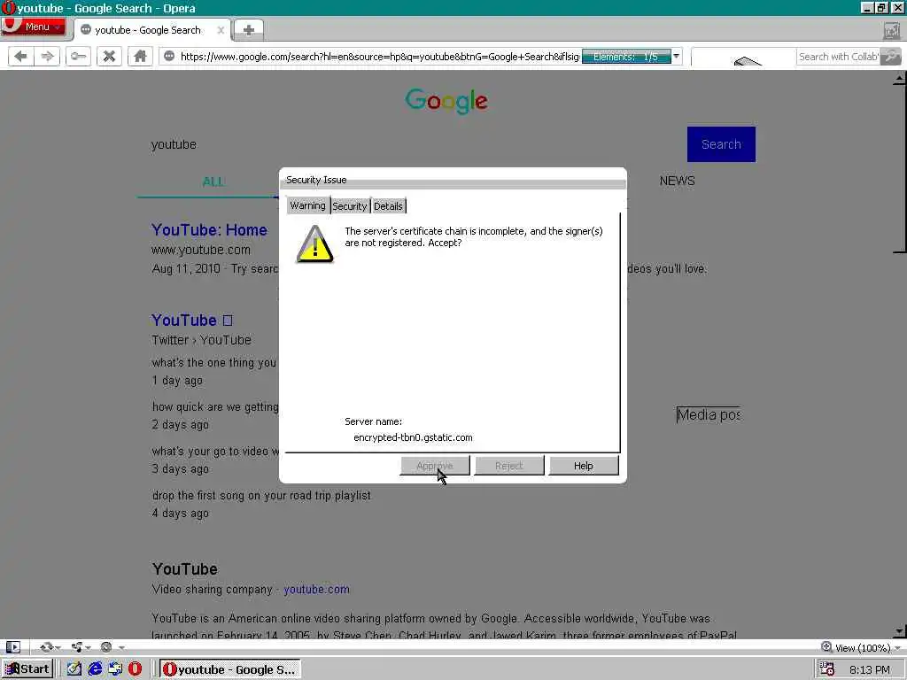Select the NEWS results tab
The width and height of the screenshot is (907, 680).
(x=677, y=181)
